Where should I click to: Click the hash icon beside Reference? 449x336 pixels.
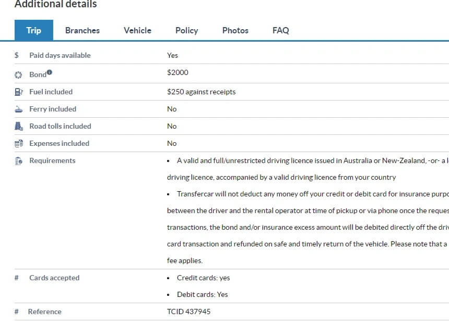pos(17,312)
